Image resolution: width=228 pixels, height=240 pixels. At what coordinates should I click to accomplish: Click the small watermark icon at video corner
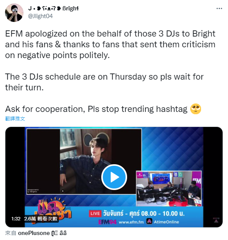click(216, 220)
